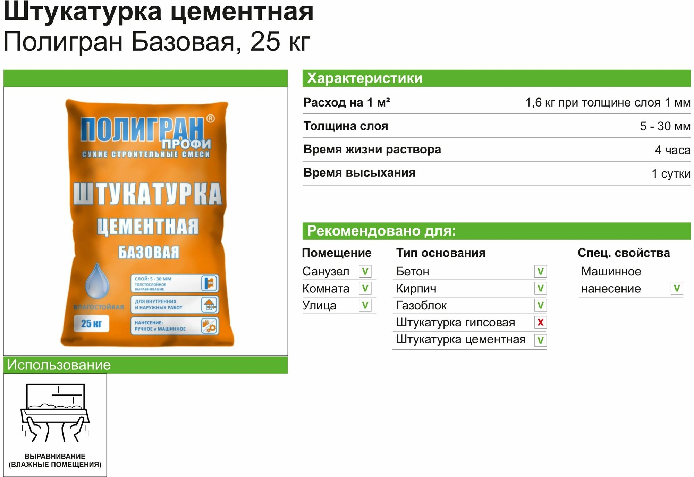Click the thick-layer leveling icon on bag

(210, 283)
